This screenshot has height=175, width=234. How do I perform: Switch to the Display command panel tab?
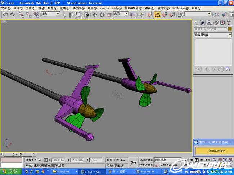pyautogui.click(x=222, y=23)
